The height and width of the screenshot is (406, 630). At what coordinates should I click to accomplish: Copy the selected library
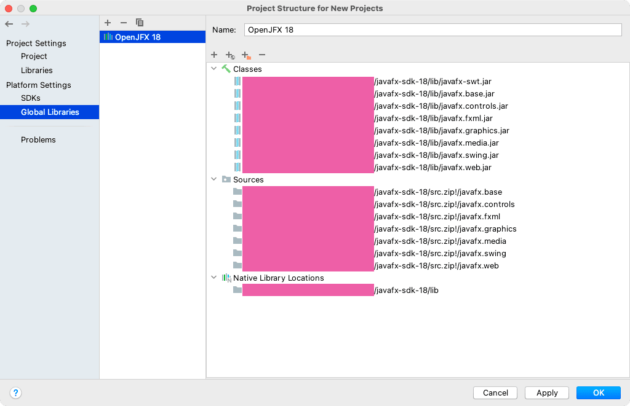[140, 23]
